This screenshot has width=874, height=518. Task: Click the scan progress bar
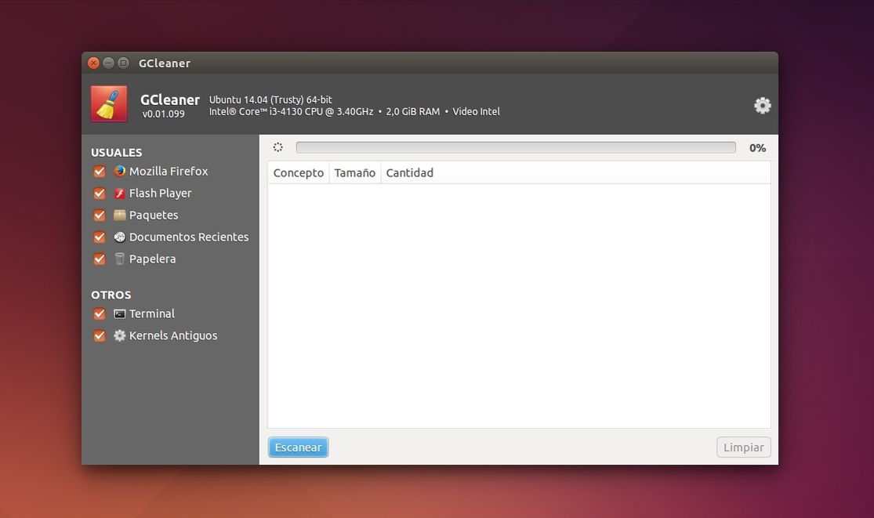(515, 147)
